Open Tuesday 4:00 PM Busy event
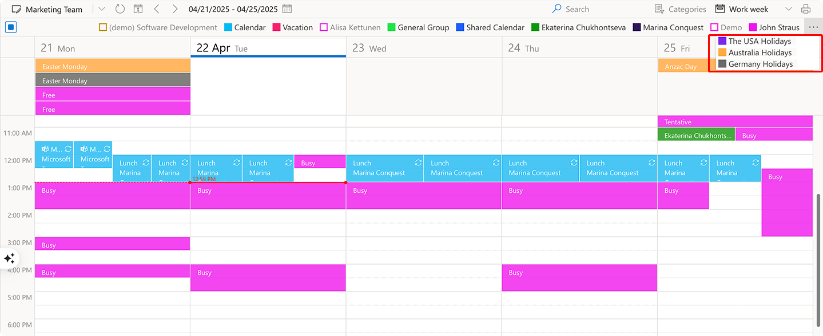Image resolution: width=823 pixels, height=336 pixels. (x=268, y=278)
